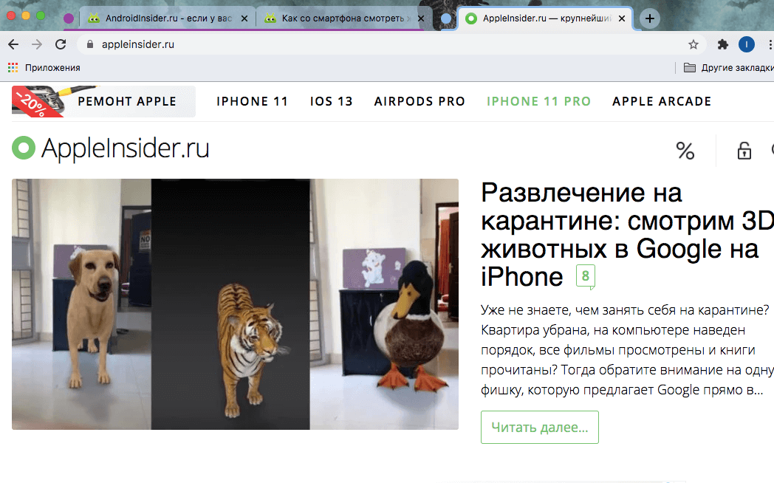Click the browser forward arrow
774x483 pixels.
point(37,44)
